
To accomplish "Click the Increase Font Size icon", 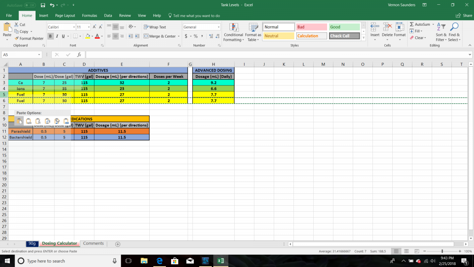I will pyautogui.click(x=95, y=27).
